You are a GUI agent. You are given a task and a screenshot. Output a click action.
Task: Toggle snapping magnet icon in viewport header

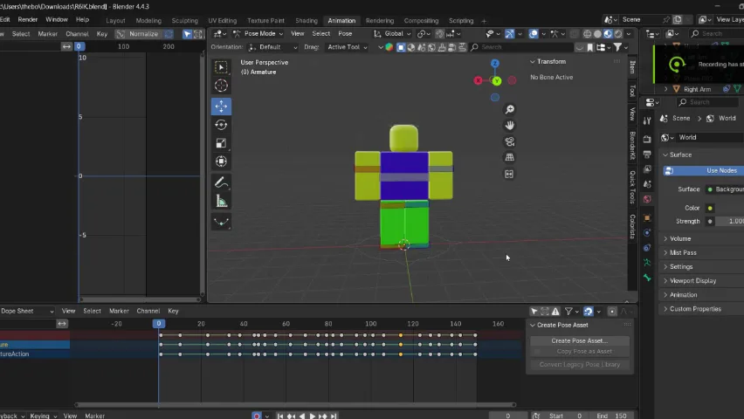[440, 34]
